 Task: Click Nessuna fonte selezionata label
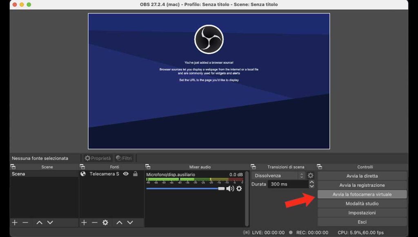pyautogui.click(x=40, y=158)
